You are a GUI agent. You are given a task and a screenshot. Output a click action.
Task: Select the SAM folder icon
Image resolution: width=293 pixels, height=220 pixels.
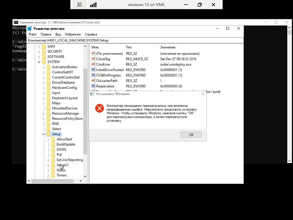click(44, 46)
